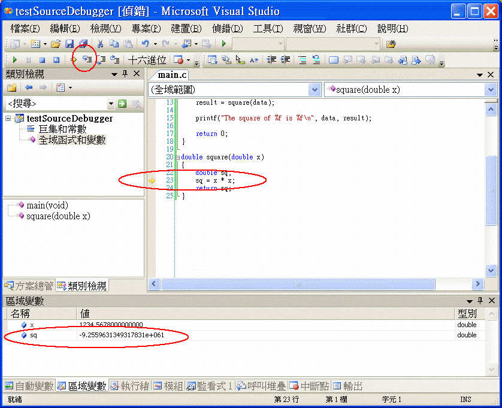This screenshot has height=408, width=502.
Task: Click the Save All icon
Action: click(83, 44)
